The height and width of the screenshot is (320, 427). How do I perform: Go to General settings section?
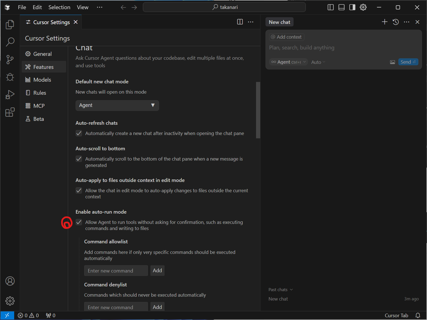pyautogui.click(x=44, y=54)
